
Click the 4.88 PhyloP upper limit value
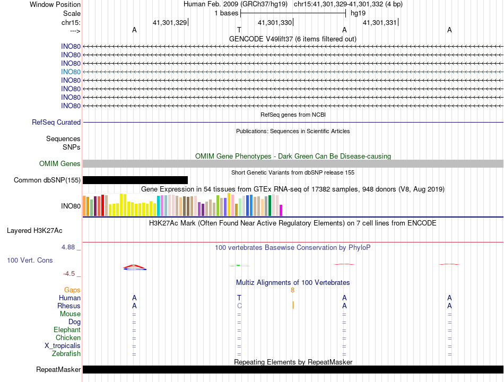coord(68,247)
